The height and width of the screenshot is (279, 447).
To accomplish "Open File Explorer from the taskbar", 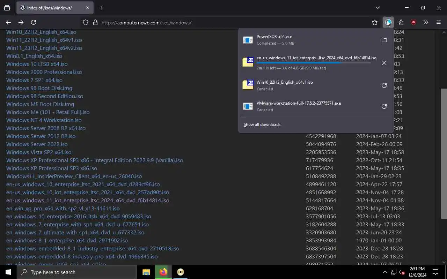I will 146,272.
